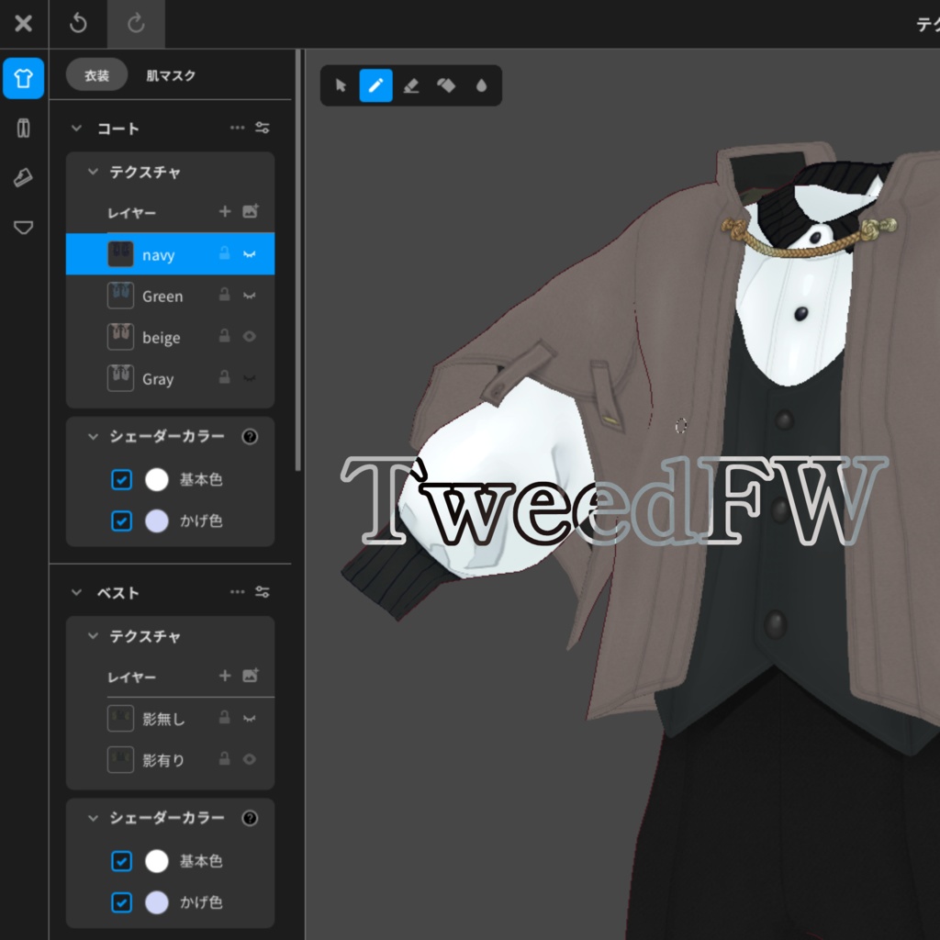The height and width of the screenshot is (940, 940).
Task: Select the 影無し layer row
Action: click(x=170, y=718)
